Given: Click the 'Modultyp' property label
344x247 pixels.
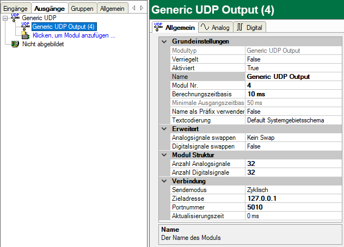Looking at the screenshot, I should pyautogui.click(x=185, y=51).
